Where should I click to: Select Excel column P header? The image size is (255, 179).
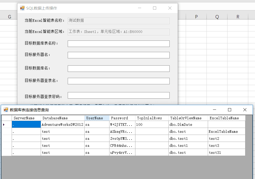196,17
